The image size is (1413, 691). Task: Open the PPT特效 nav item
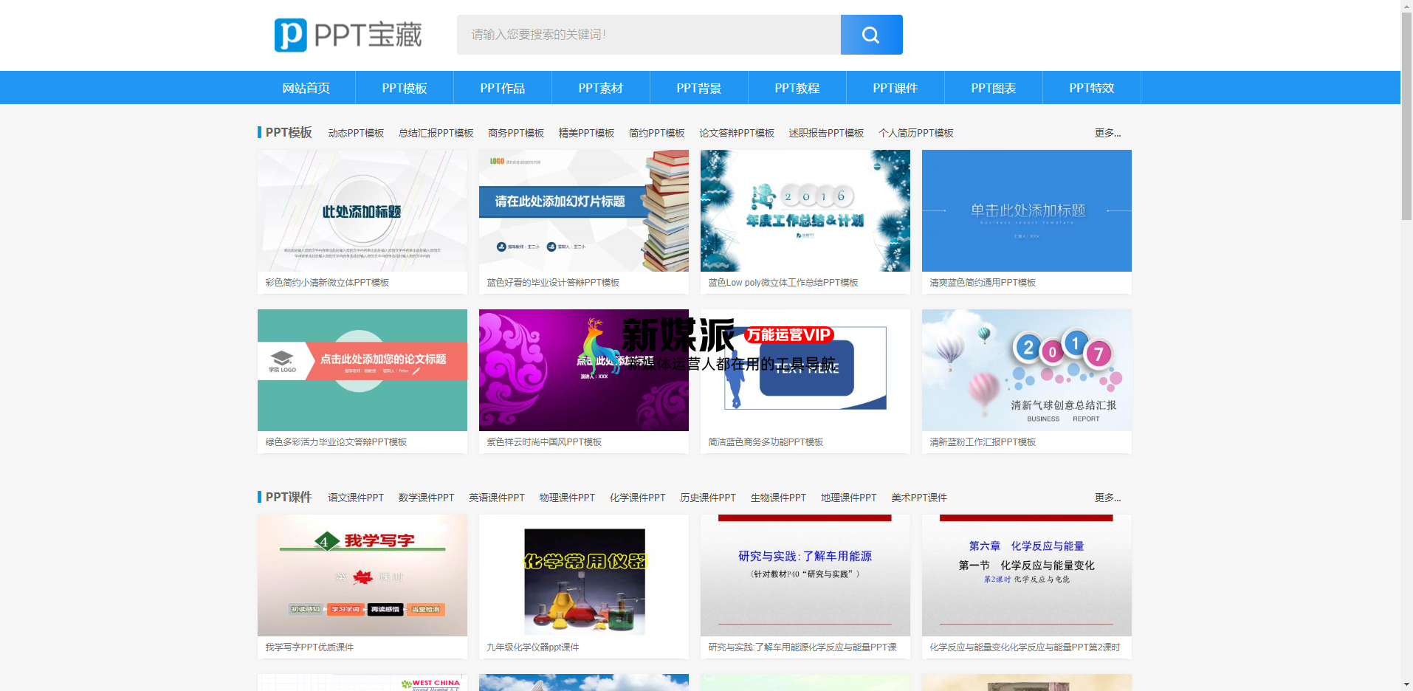tap(1092, 88)
